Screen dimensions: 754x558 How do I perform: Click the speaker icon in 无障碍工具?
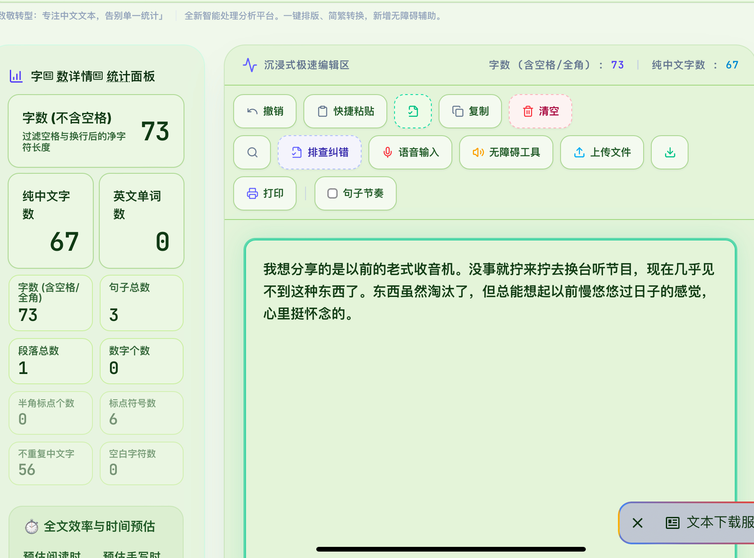(478, 152)
